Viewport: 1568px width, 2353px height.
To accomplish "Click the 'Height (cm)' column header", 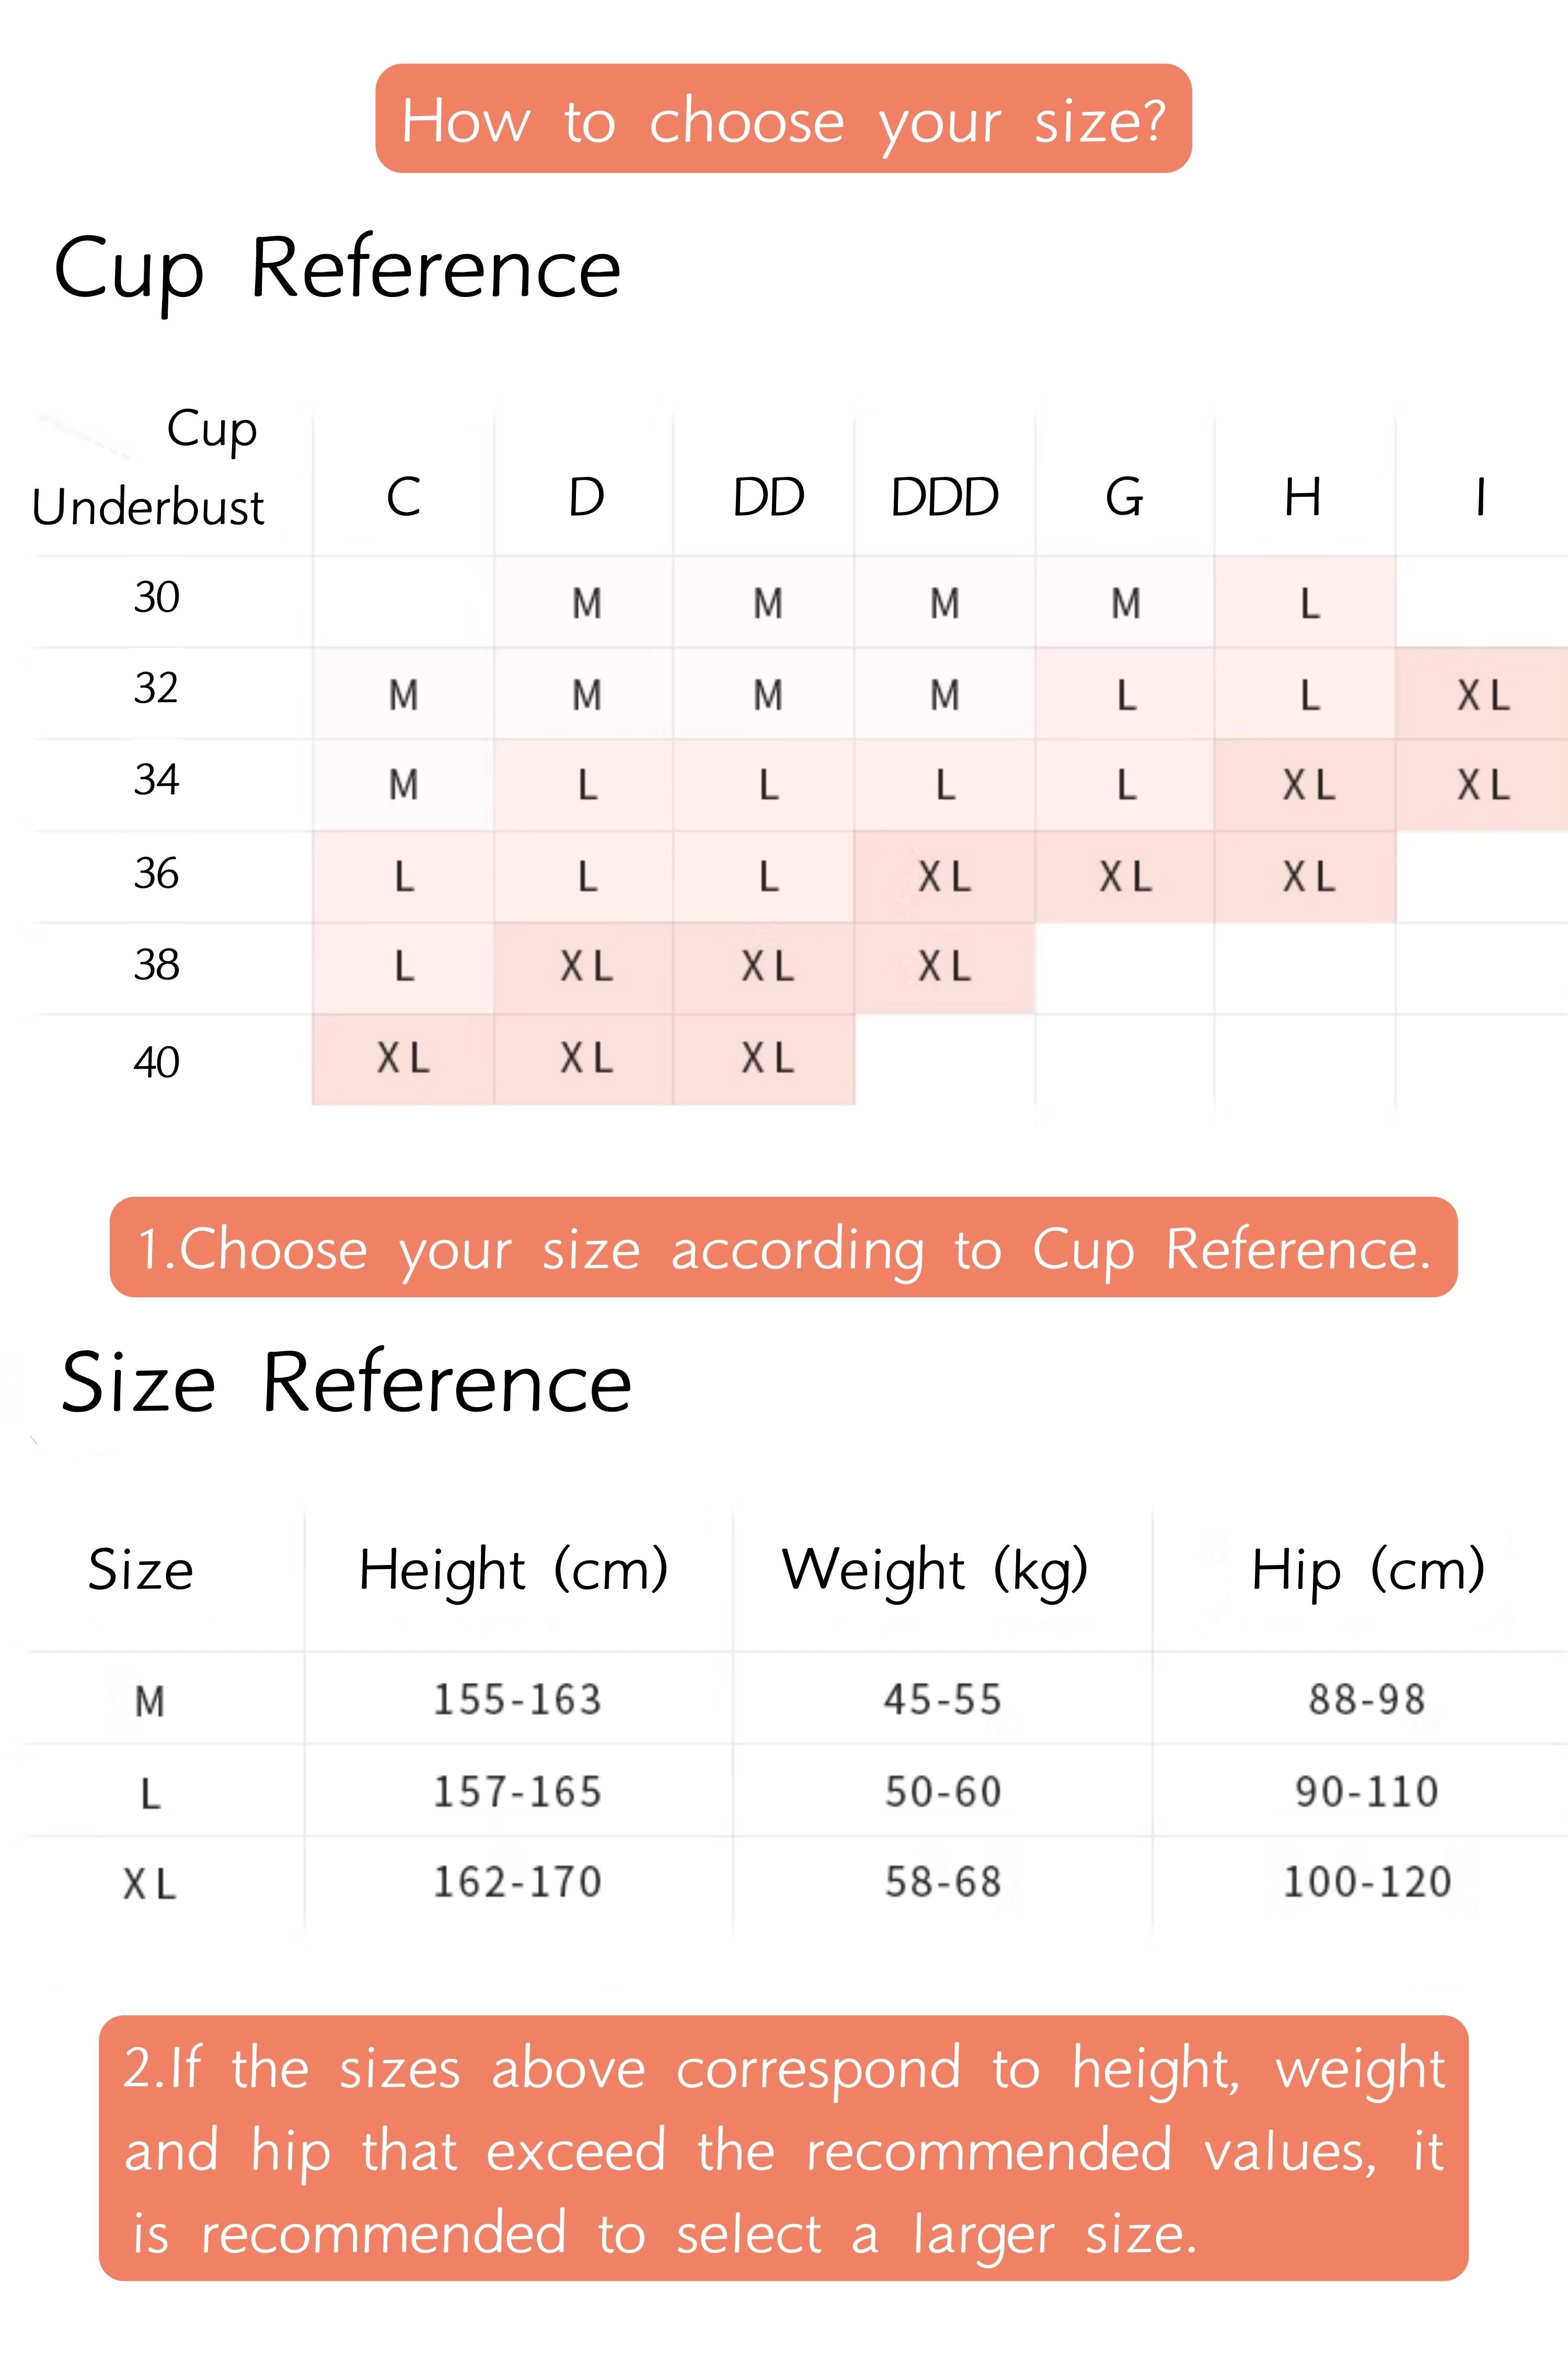I will tap(514, 1570).
